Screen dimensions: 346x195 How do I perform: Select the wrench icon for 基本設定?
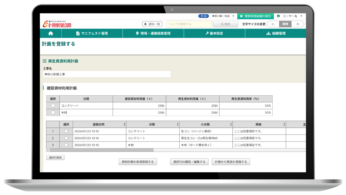pos(207,33)
